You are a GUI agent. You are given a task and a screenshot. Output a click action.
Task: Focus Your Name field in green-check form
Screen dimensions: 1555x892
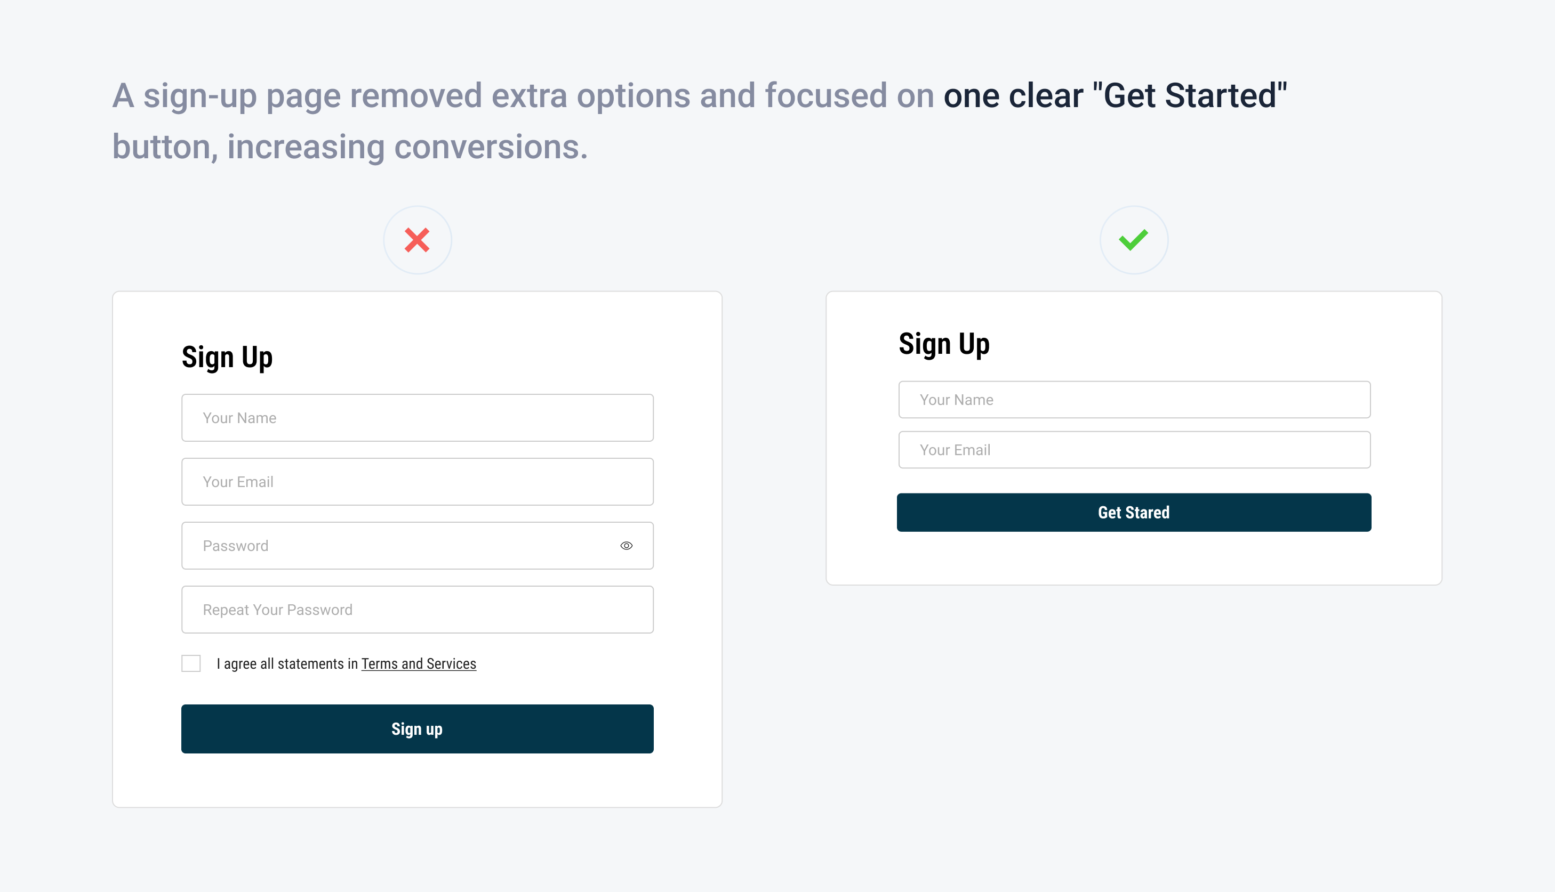[x=1134, y=400]
